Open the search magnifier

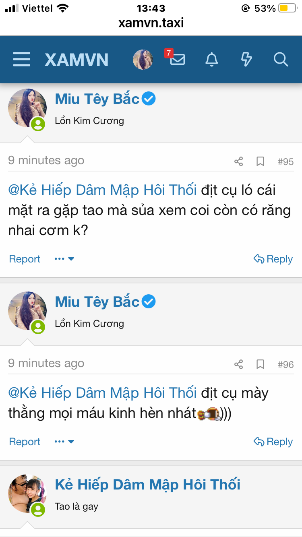281,60
